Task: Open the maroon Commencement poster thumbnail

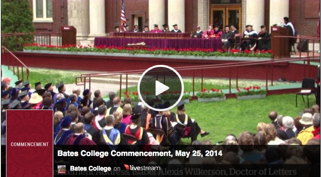Action: 30,143
